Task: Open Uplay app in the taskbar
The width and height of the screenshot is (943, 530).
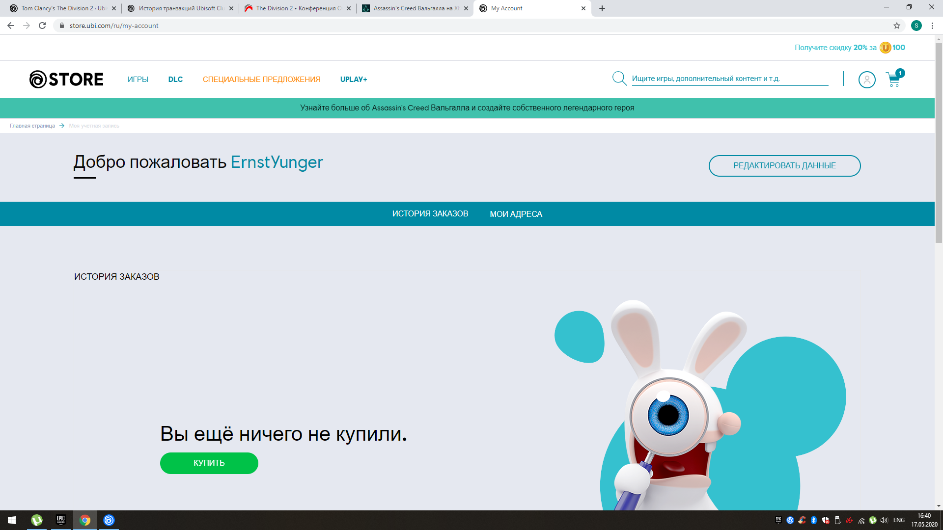Action: pos(109,520)
